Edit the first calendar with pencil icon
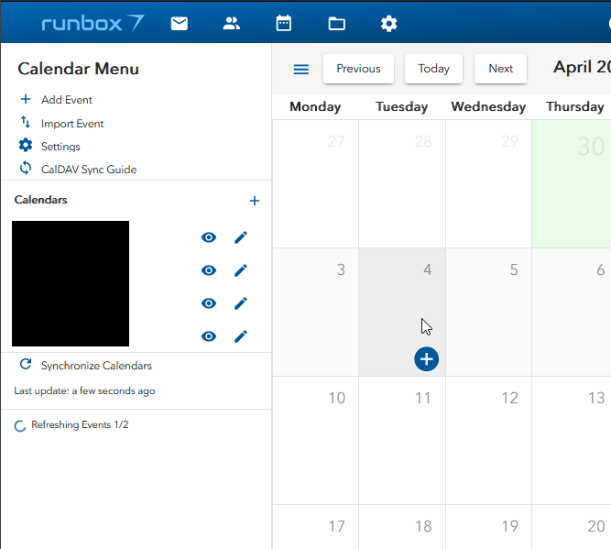 point(241,237)
